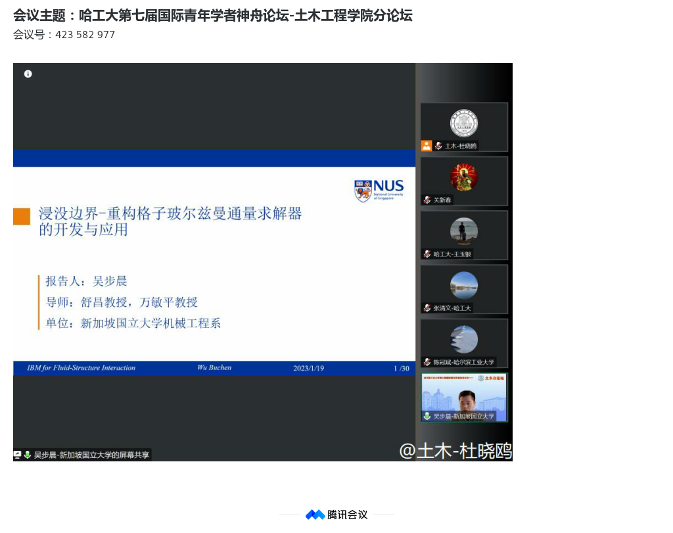This screenshot has height=533, width=673.
Task: Click the meeting topic heading text
Action: point(212,16)
